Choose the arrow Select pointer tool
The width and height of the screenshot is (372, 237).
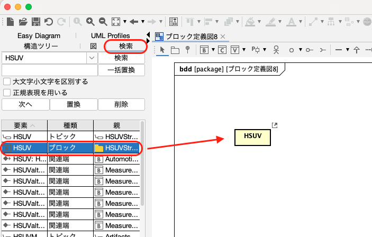tap(162, 50)
